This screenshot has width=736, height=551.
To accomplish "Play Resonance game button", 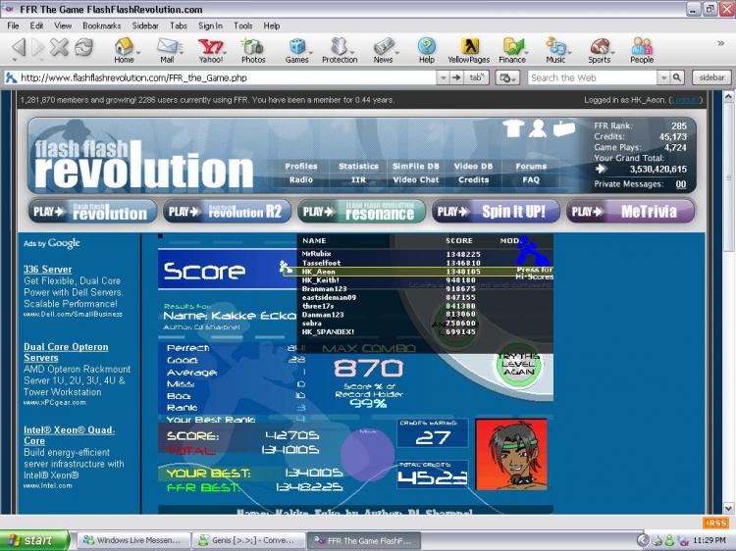I will [361, 212].
